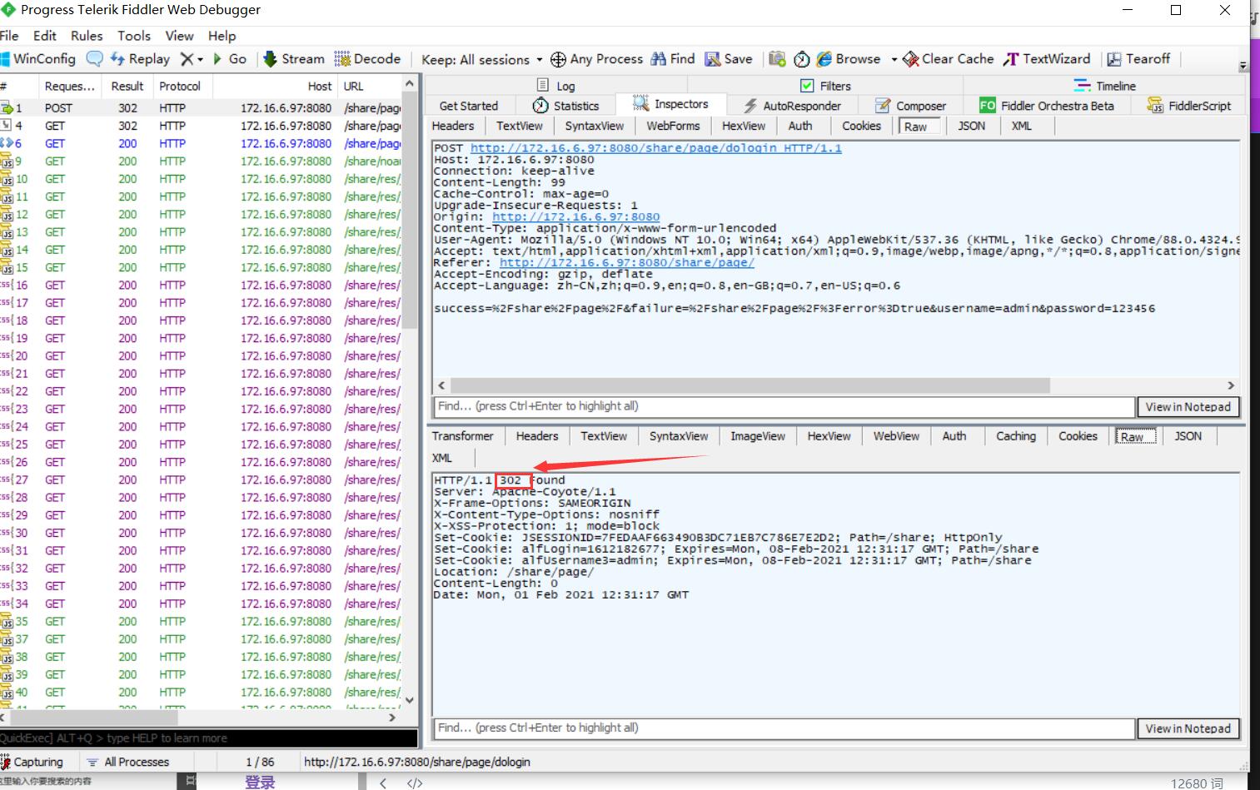Select response WebView tab
Image resolution: width=1260 pixels, height=790 pixels.
click(x=896, y=436)
